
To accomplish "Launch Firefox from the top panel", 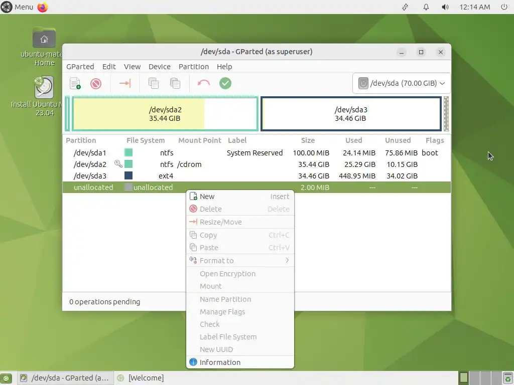I will point(43,7).
